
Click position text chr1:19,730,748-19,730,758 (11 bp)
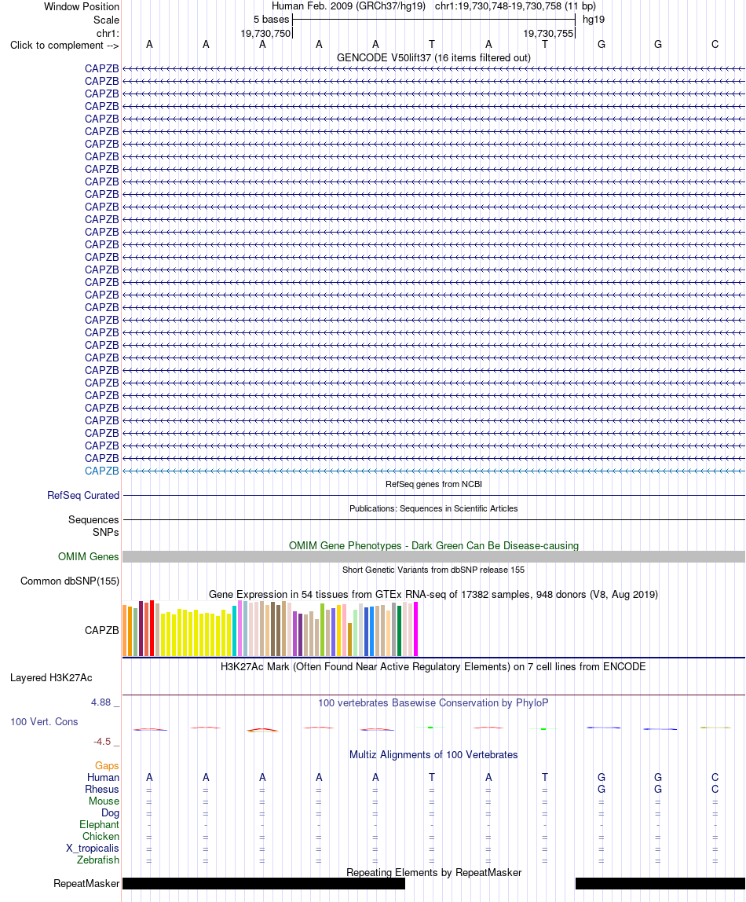click(515, 6)
